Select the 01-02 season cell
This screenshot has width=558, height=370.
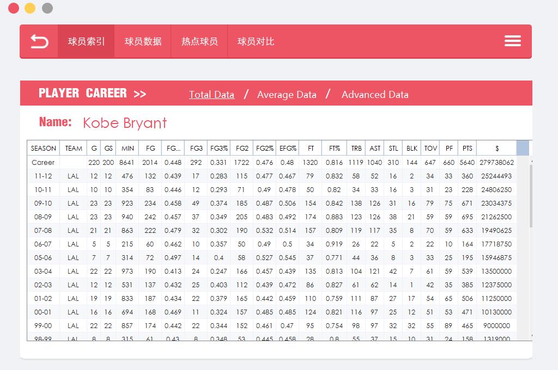pos(43,299)
